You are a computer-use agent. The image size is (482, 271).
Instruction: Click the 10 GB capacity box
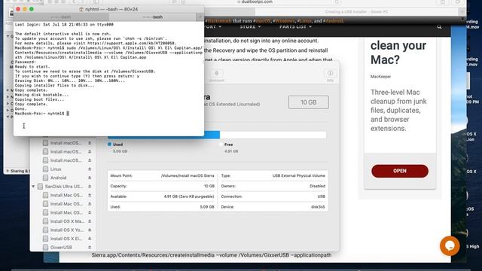pyautogui.click(x=309, y=102)
